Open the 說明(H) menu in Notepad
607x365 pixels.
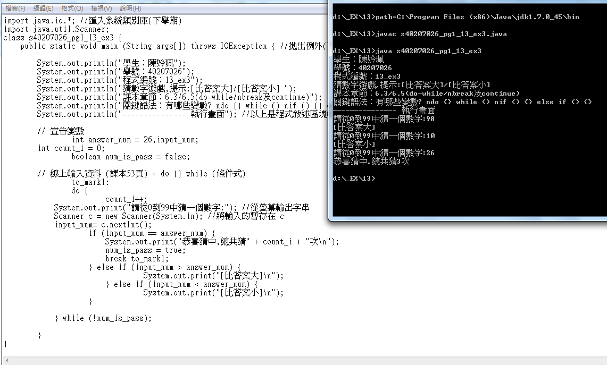click(130, 8)
